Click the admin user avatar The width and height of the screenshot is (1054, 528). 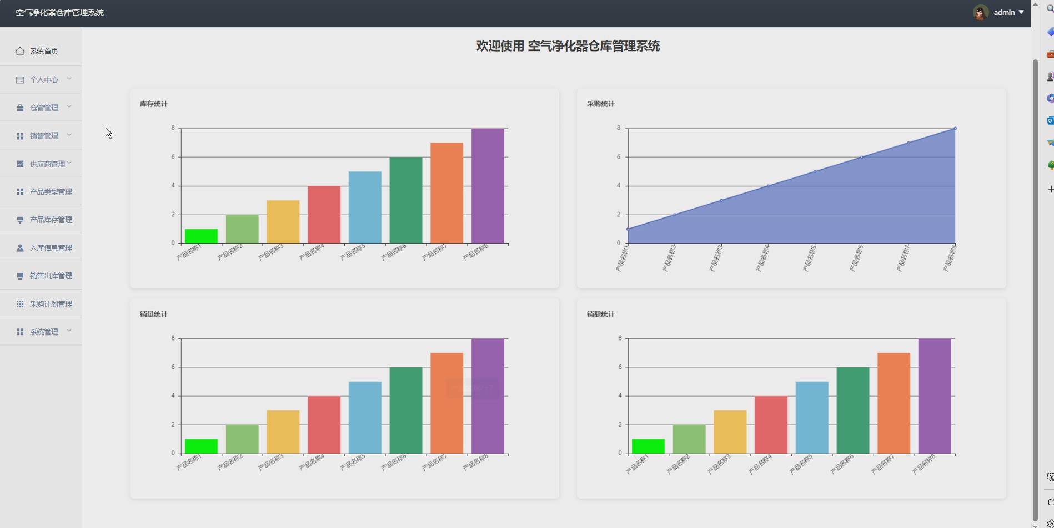[980, 12]
